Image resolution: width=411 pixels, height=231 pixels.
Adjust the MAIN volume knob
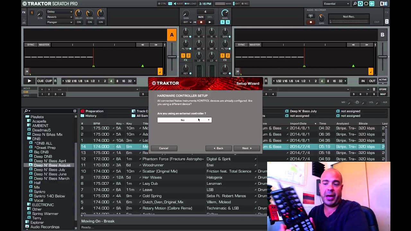pyautogui.click(x=225, y=13)
